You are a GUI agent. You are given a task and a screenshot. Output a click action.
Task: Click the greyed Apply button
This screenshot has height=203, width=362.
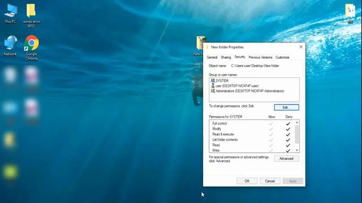(293, 181)
